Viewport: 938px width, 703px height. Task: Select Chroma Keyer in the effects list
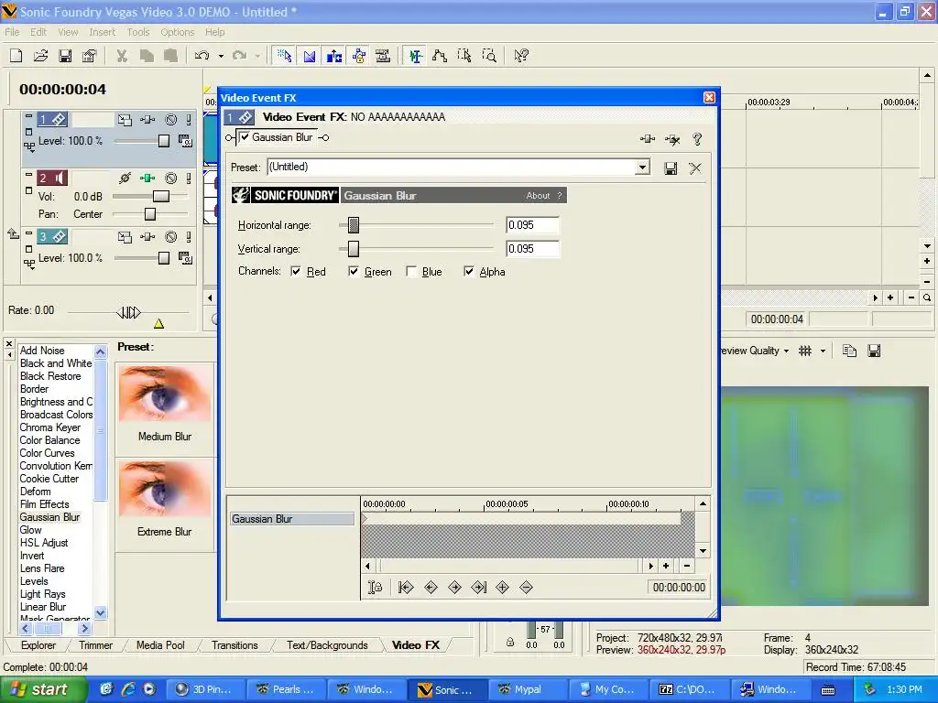click(50, 427)
